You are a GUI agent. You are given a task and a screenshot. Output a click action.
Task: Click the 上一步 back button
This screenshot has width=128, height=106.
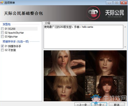coord(82,104)
